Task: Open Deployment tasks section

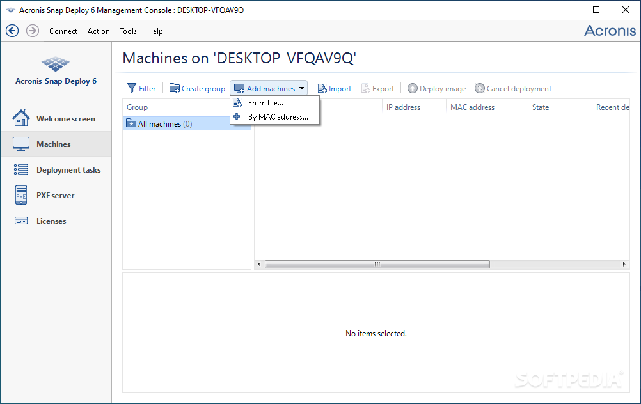Action: pos(68,170)
